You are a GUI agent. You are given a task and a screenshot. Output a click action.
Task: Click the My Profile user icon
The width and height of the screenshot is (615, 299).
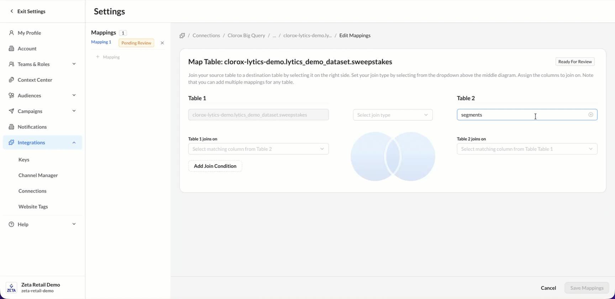click(11, 33)
